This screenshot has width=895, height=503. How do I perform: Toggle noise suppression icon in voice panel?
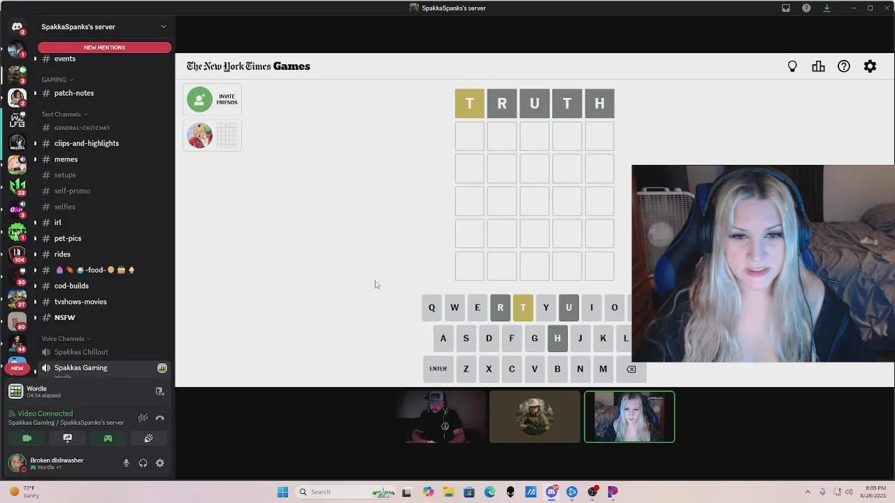click(143, 418)
